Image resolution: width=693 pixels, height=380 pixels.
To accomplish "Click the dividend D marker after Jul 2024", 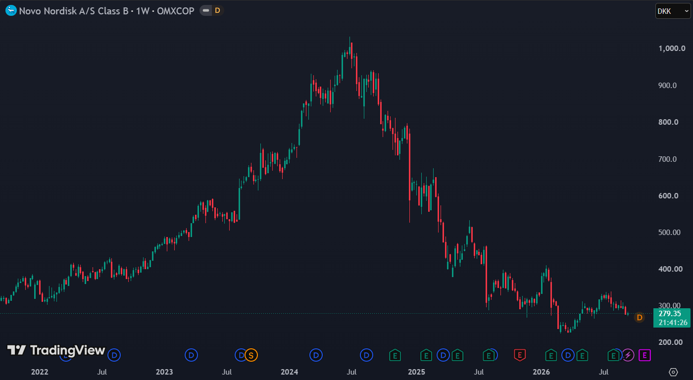I will (366, 355).
